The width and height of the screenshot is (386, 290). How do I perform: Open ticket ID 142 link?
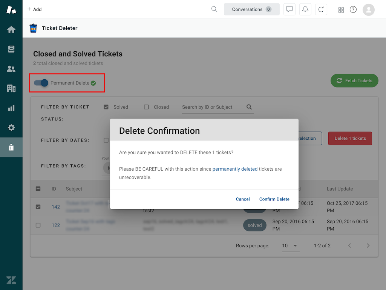pos(56,207)
